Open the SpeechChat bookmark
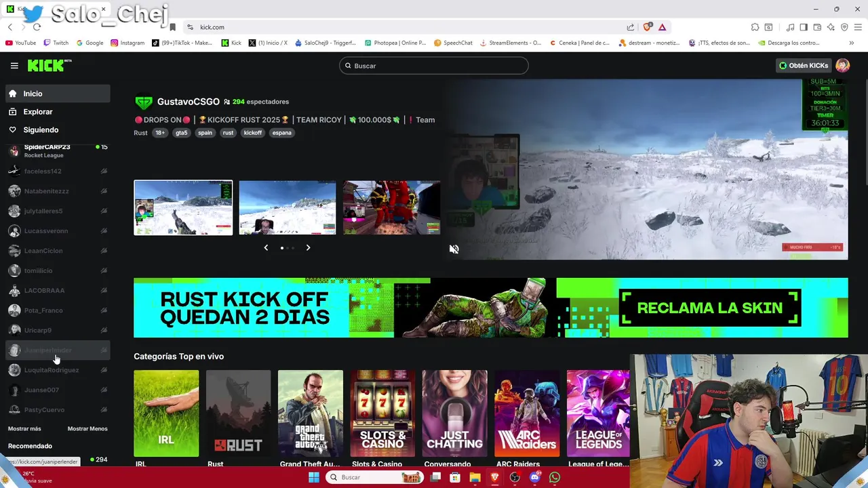This screenshot has width=868, height=488. (453, 43)
